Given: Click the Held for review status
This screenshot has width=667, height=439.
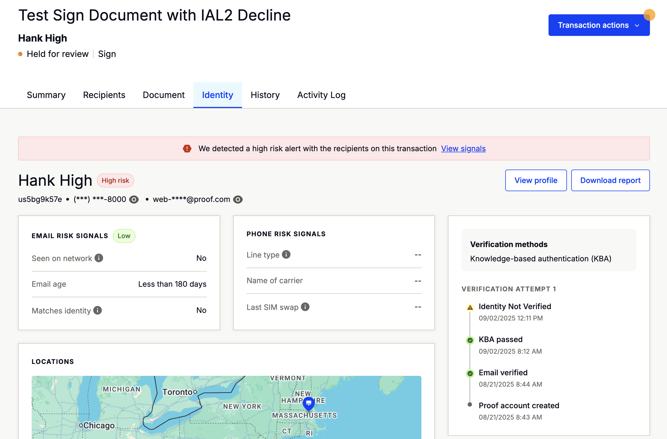Looking at the screenshot, I should (58, 54).
